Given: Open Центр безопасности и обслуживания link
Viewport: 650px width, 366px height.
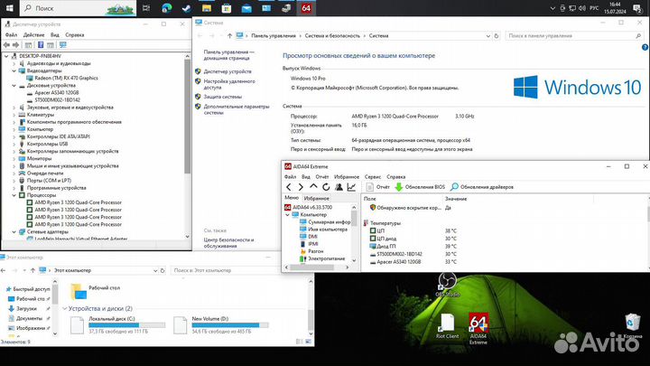Looking at the screenshot, I should 228,243.
